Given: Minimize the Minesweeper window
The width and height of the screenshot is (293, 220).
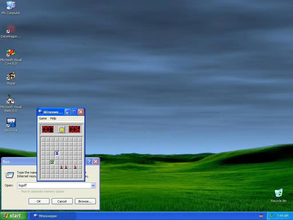Looking at the screenshot, I should pyautogui.click(x=68, y=112).
